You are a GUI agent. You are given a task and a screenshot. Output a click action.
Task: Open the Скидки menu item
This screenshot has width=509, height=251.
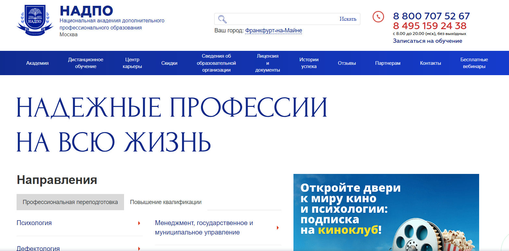point(169,63)
